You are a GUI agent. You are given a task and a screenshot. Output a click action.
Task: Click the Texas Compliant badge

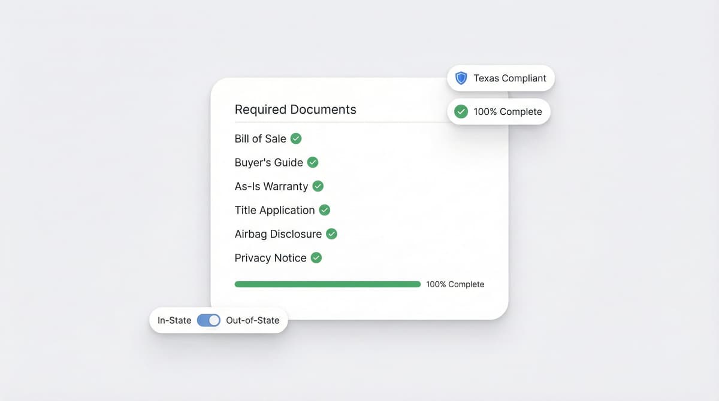500,78
